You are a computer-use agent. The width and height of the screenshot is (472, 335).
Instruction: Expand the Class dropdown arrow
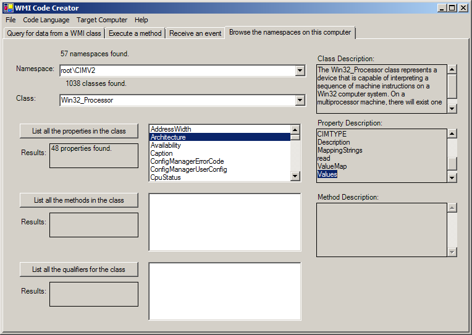[x=300, y=100]
